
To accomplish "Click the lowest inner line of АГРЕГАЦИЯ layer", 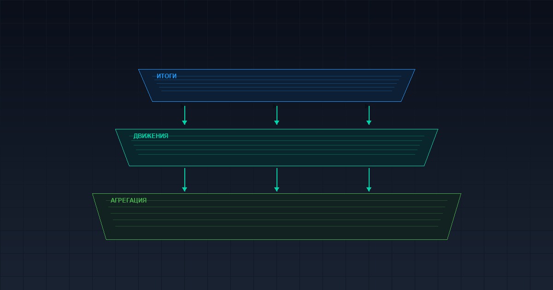I will point(276,226).
